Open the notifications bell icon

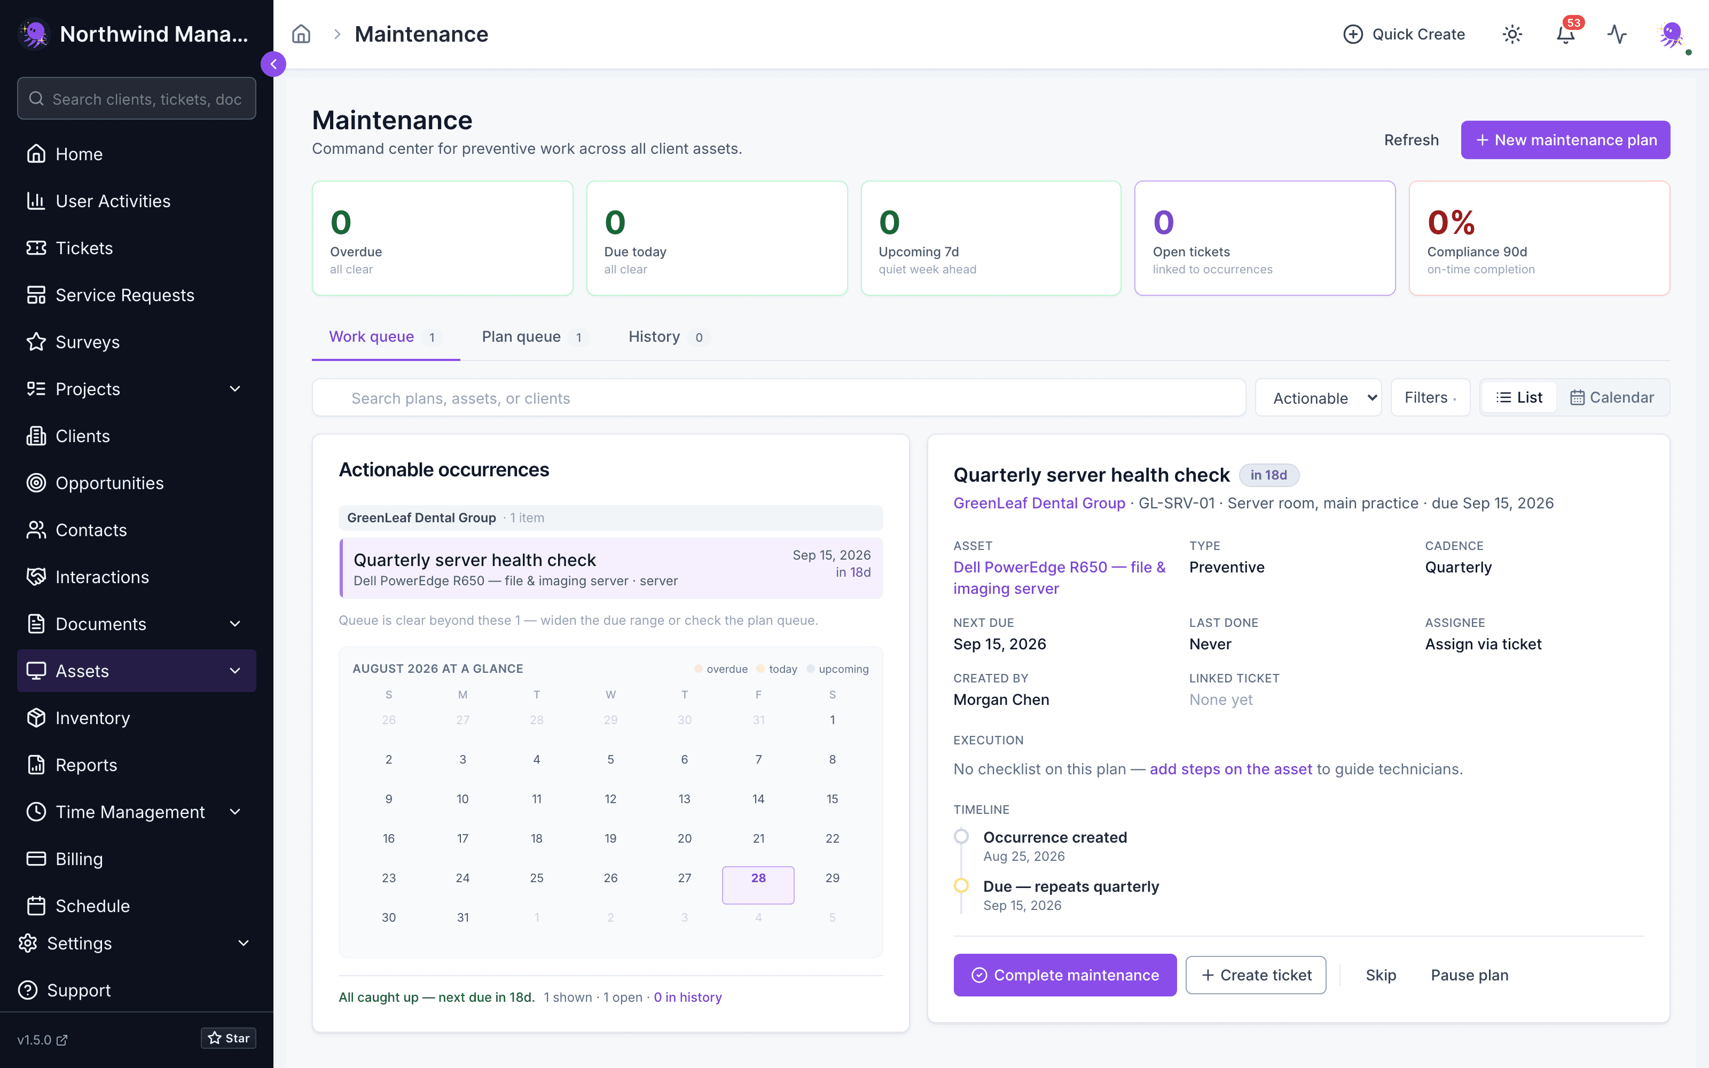[1566, 34]
